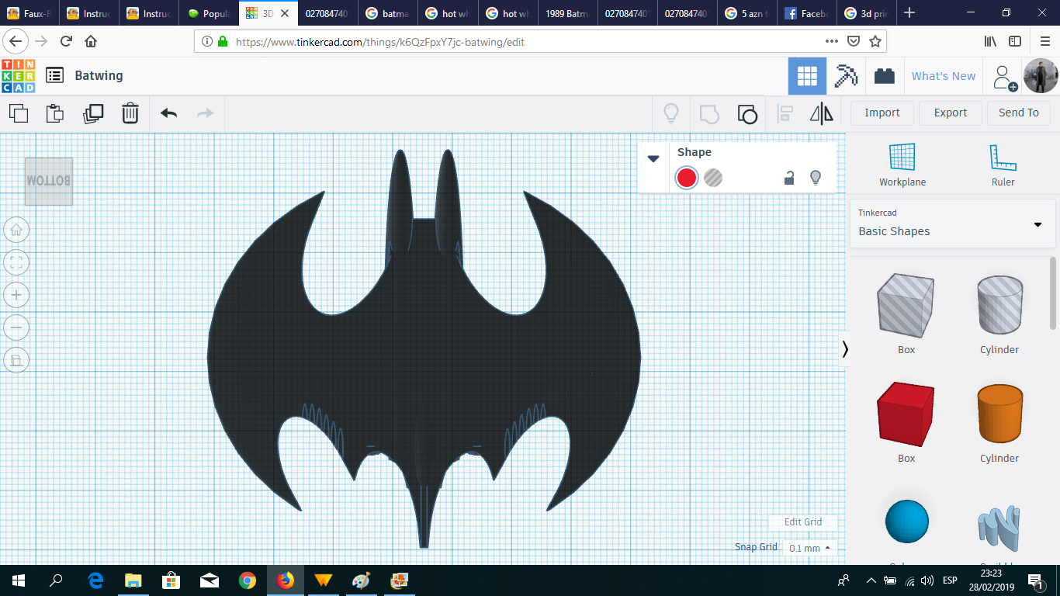Collapse the Shape panel arrow
This screenshot has width=1060, height=596.
653,158
